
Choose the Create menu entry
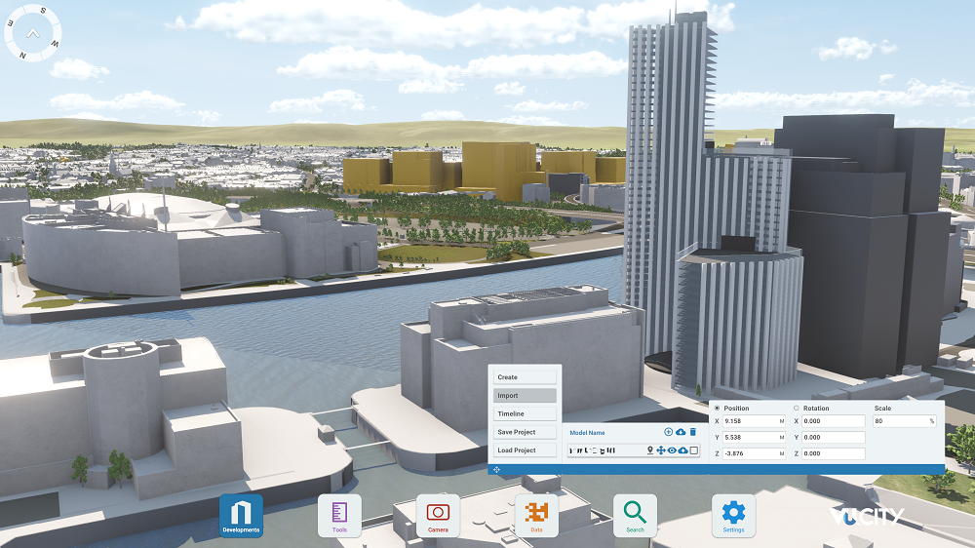[x=525, y=377]
